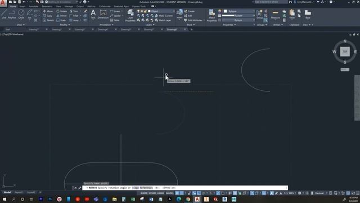360x203 pixels.
Task: Select the Line tool
Action: point(4,14)
